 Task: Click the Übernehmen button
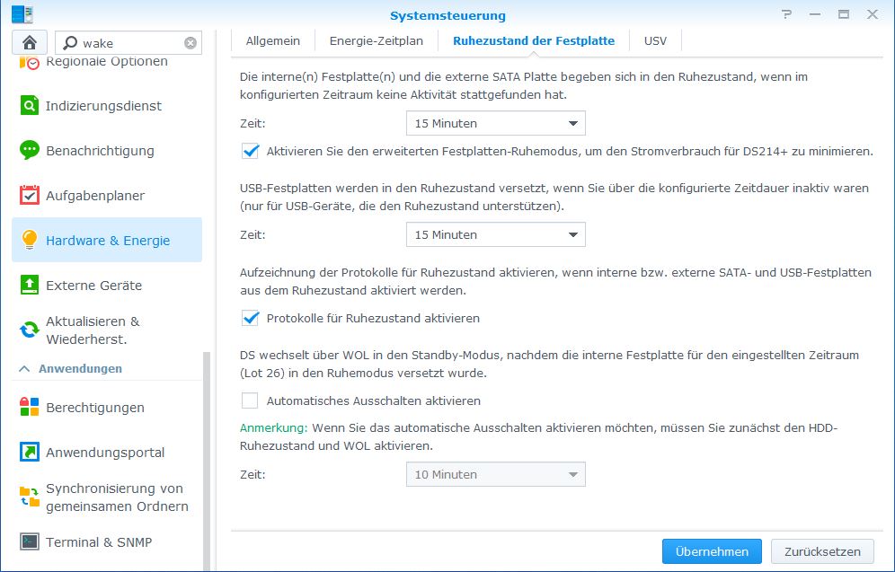[712, 551]
